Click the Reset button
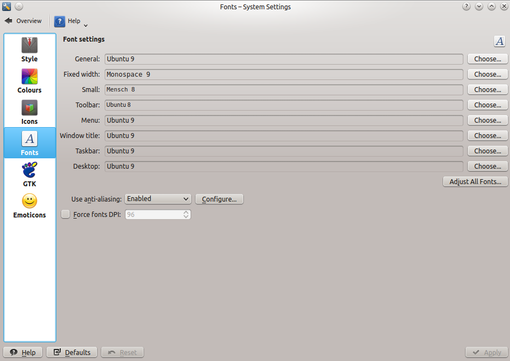The image size is (510, 361). click(122, 352)
